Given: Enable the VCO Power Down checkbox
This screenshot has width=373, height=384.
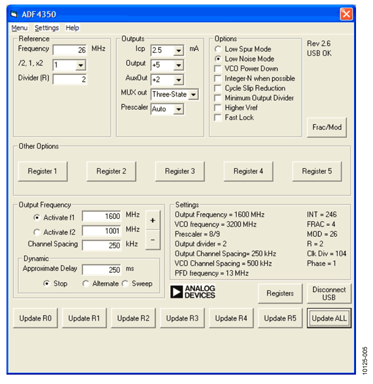Looking at the screenshot, I should pyautogui.click(x=218, y=69).
